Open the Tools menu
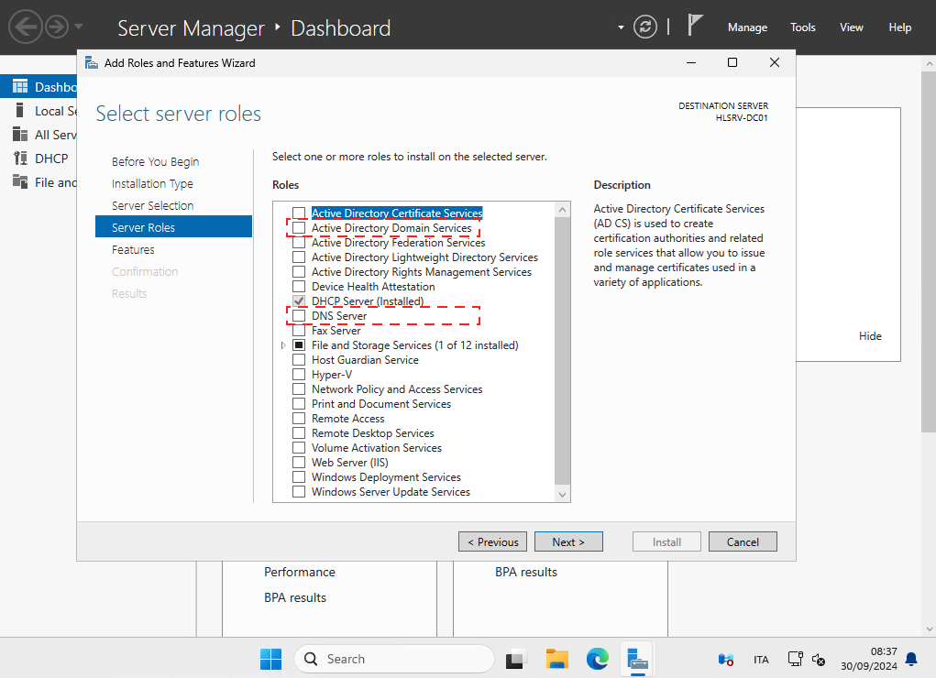The width and height of the screenshot is (936, 678). (x=802, y=27)
